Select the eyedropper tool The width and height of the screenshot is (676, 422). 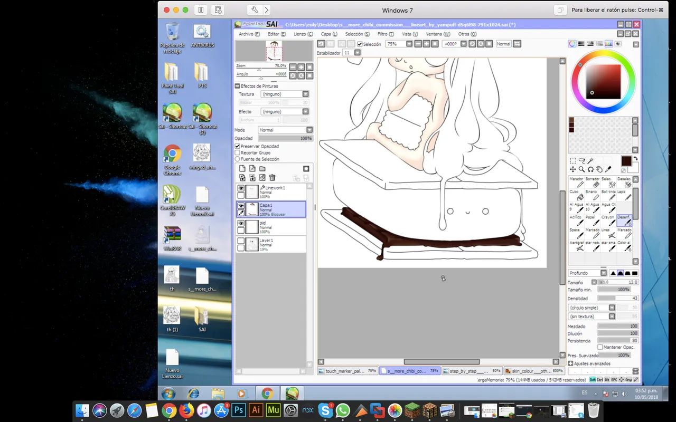(x=608, y=169)
